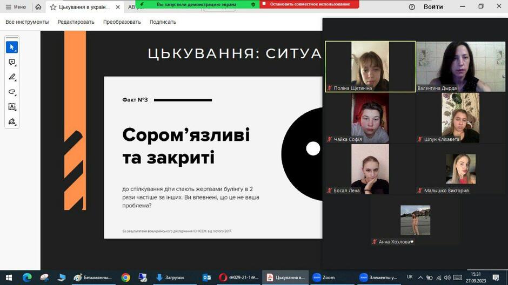Open the Элементы у... Zoom controls taskbar window

tap(378, 277)
